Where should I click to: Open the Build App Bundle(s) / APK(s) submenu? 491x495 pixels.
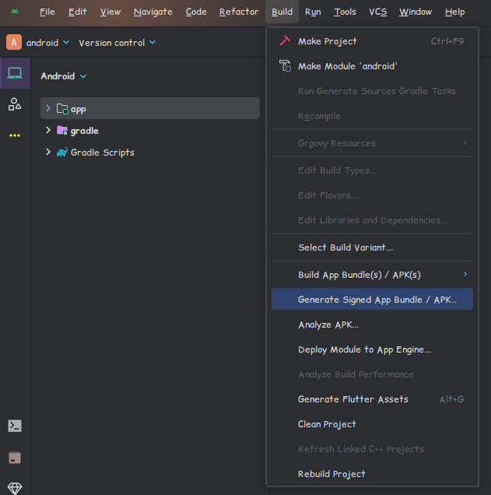coord(359,275)
